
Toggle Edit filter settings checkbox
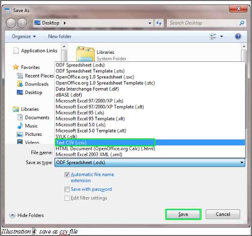[x=67, y=198]
